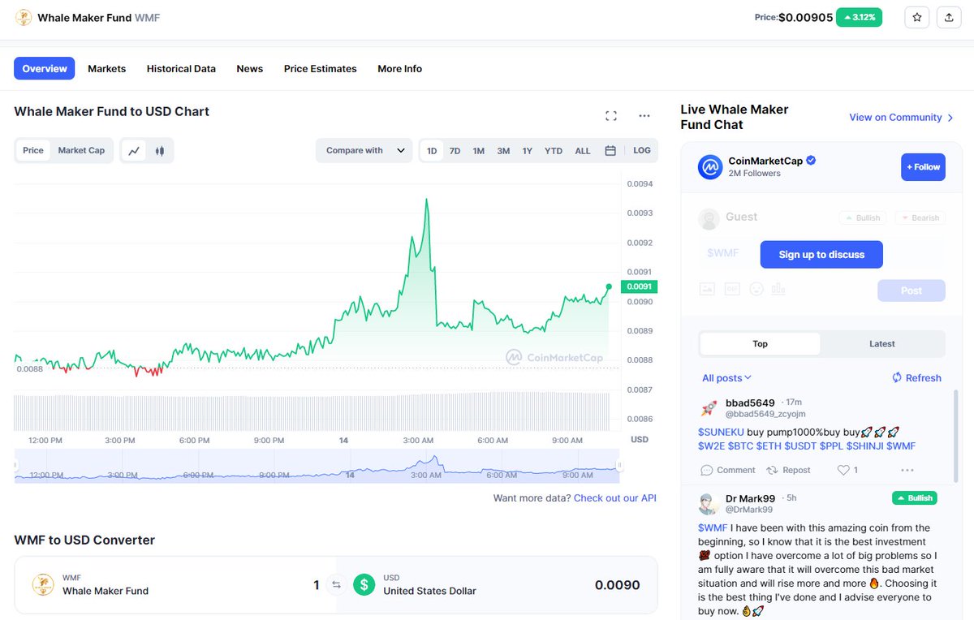974x620 pixels.
Task: Open the Historical Data tab
Action: 181,68
